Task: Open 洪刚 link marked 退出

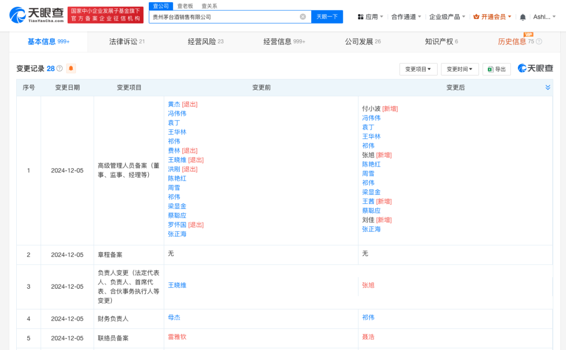Action: point(174,169)
